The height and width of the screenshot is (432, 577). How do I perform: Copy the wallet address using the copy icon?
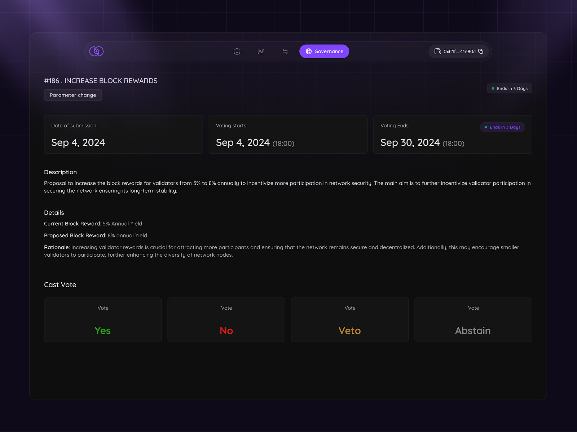point(481,51)
